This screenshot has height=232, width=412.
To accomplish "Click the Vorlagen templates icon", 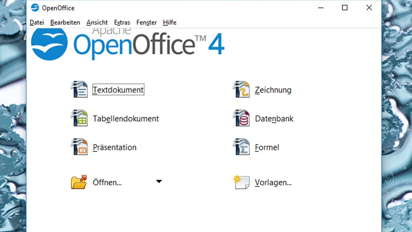I will [241, 182].
